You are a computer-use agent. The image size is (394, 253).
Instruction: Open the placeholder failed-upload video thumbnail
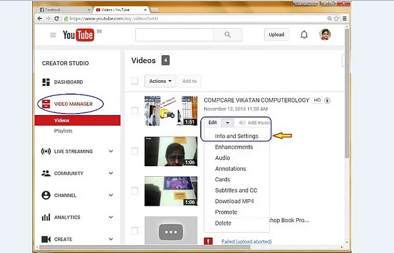171,230
